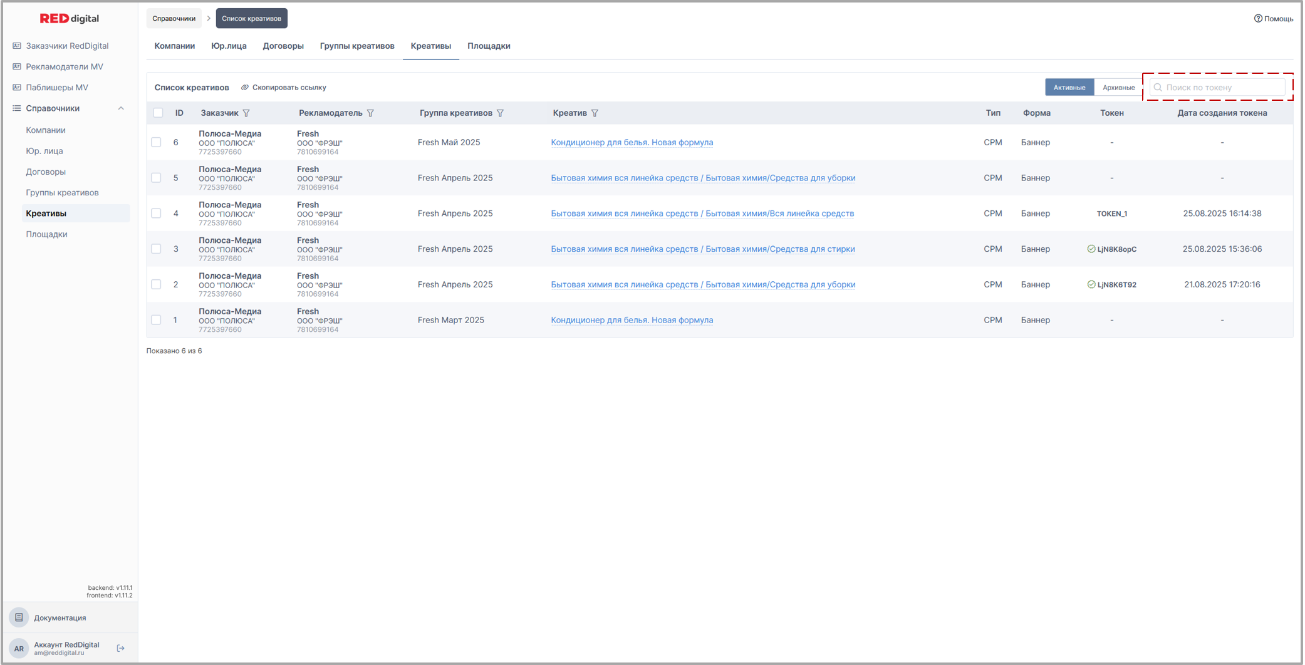Click the logout icon next to account

point(121,648)
